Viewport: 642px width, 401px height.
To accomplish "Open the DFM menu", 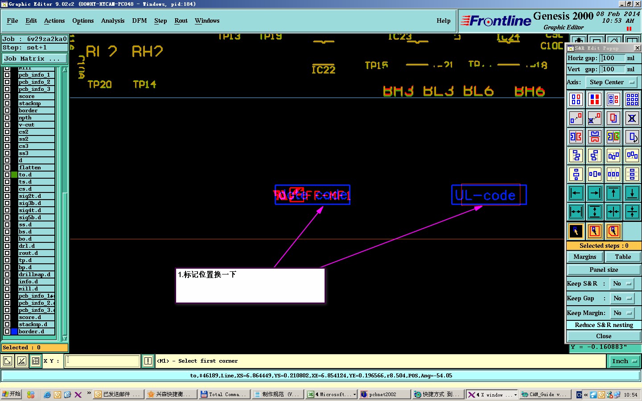I will (x=140, y=20).
